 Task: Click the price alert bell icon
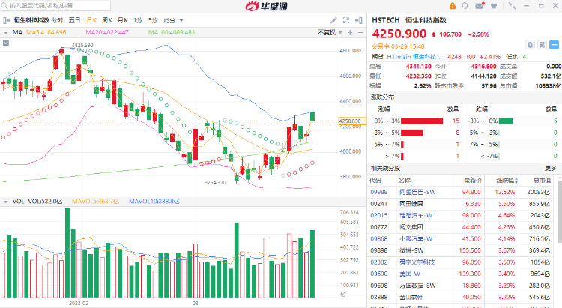[x=530, y=45]
